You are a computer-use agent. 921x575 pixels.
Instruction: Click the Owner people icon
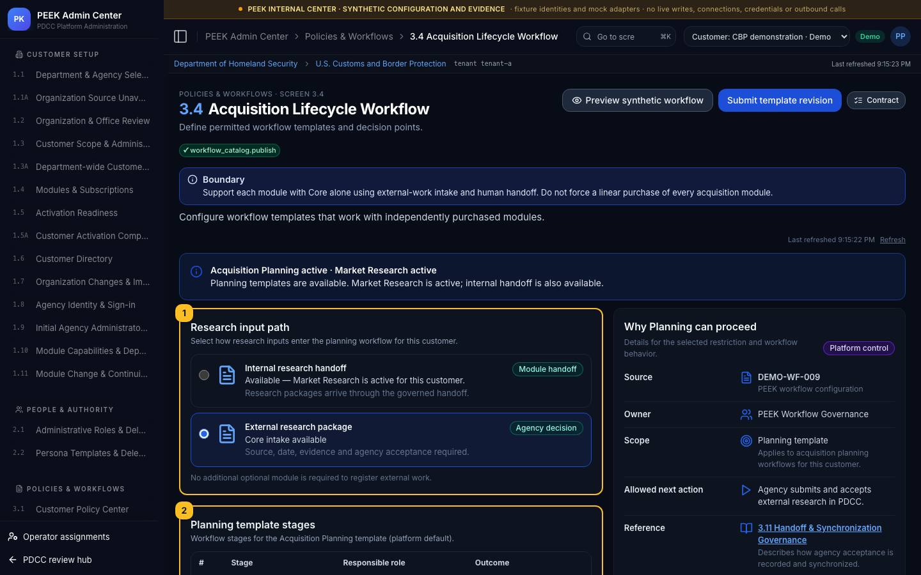click(746, 415)
